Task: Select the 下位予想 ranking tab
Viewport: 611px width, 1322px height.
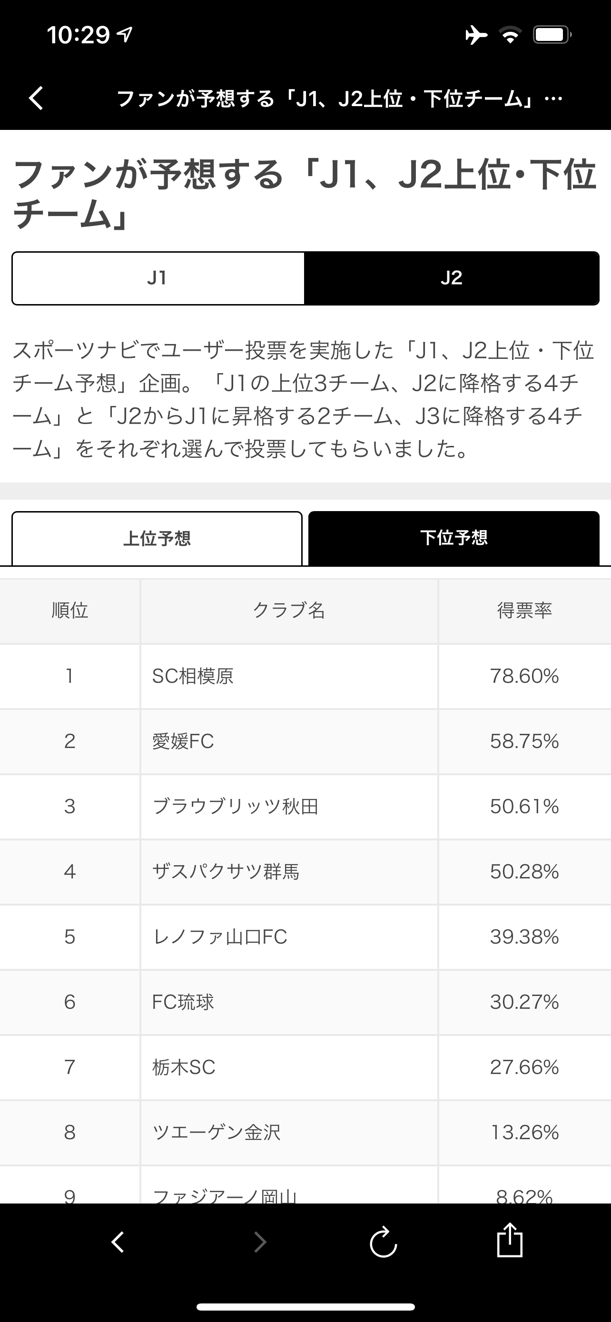Action: tap(453, 538)
